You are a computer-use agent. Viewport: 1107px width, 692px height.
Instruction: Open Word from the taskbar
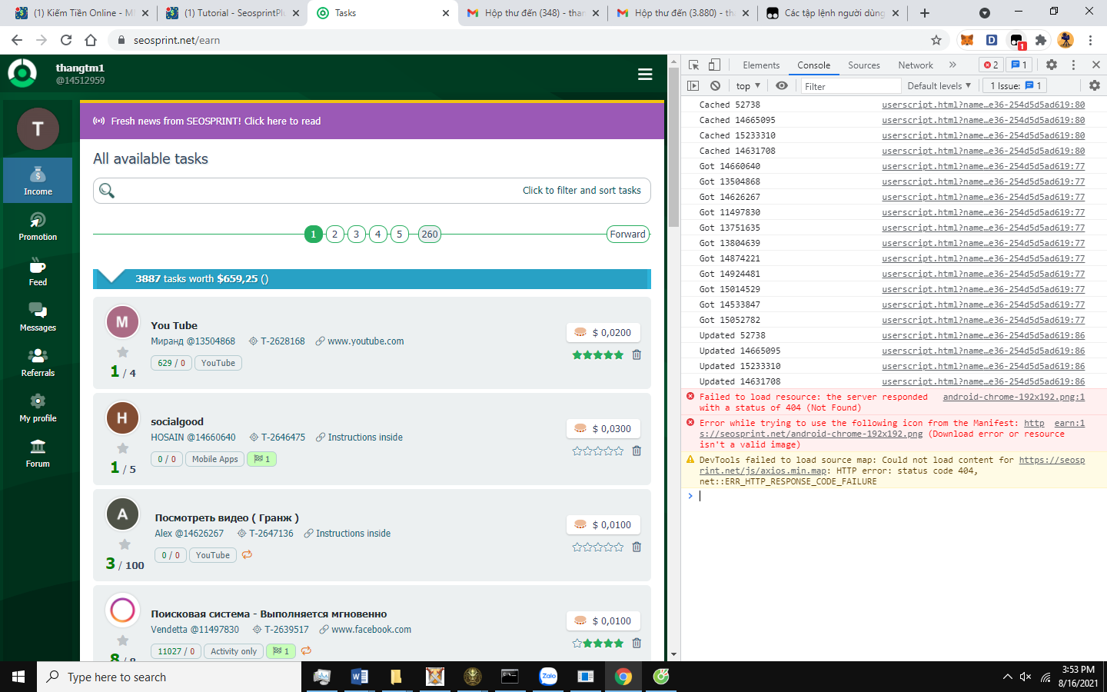[x=359, y=677]
